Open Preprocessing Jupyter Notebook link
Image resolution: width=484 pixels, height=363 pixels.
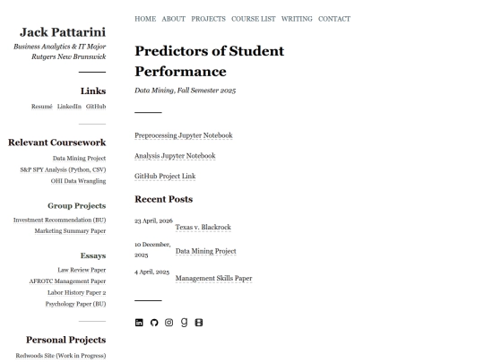[x=184, y=135]
